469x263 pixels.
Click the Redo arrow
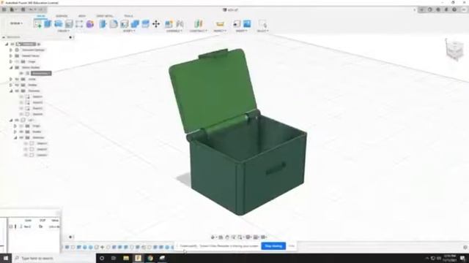[x=40, y=9]
